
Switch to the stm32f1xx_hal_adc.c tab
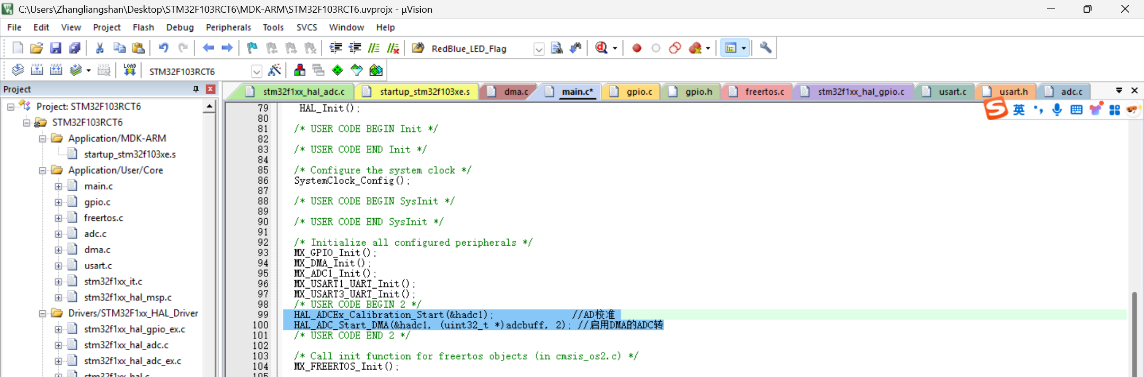coord(296,92)
